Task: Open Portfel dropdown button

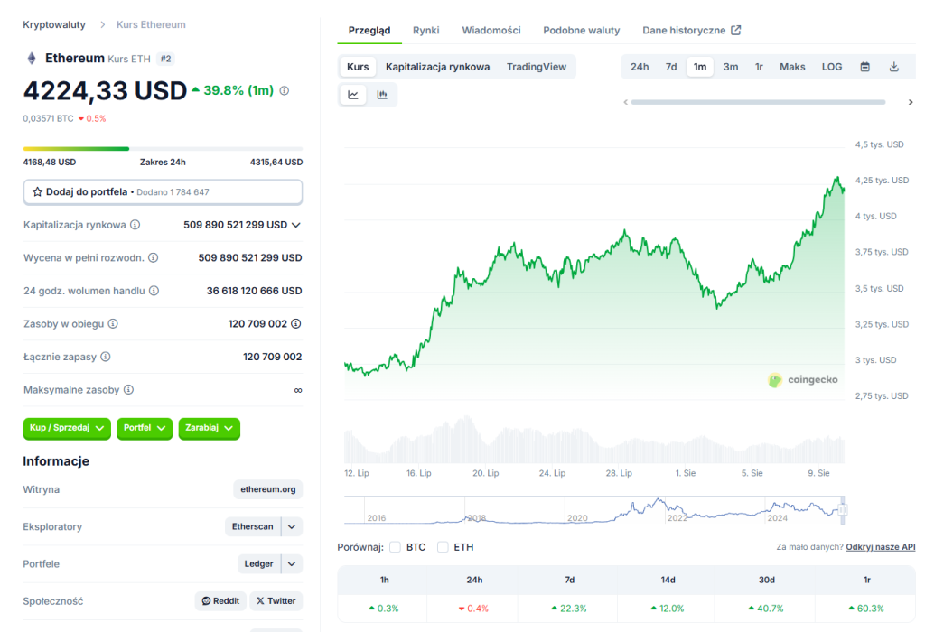Action: [x=145, y=428]
